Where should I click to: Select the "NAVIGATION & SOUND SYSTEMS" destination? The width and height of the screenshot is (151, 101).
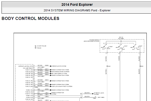tap(60, 72)
